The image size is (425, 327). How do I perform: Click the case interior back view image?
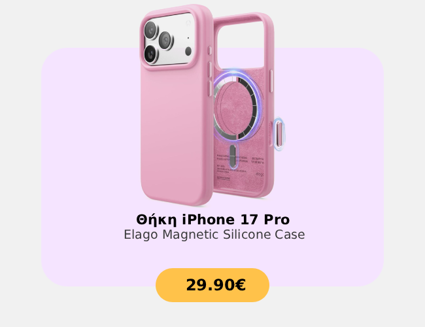(243, 105)
